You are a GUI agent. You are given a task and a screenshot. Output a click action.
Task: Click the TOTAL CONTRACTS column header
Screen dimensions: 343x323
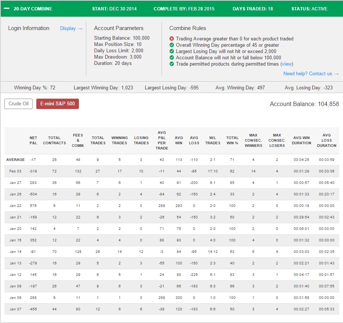click(54, 141)
